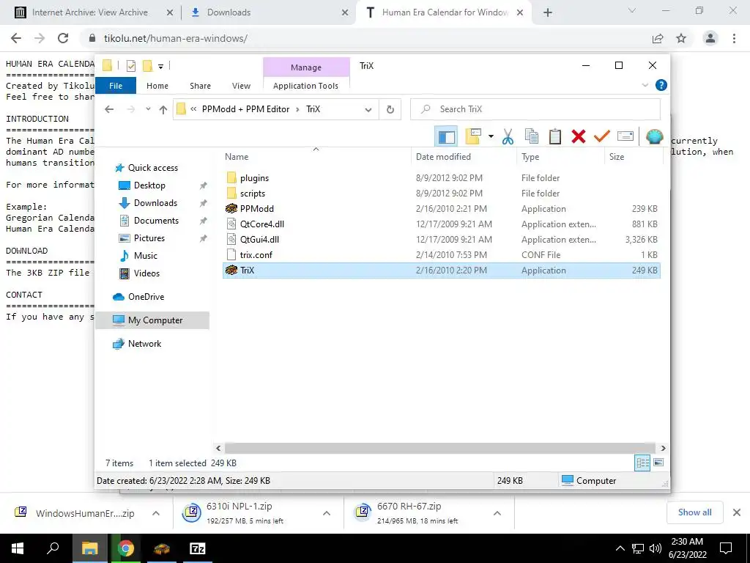Click the red X Delete icon
Screen dimensions: 750x563
tap(579, 136)
